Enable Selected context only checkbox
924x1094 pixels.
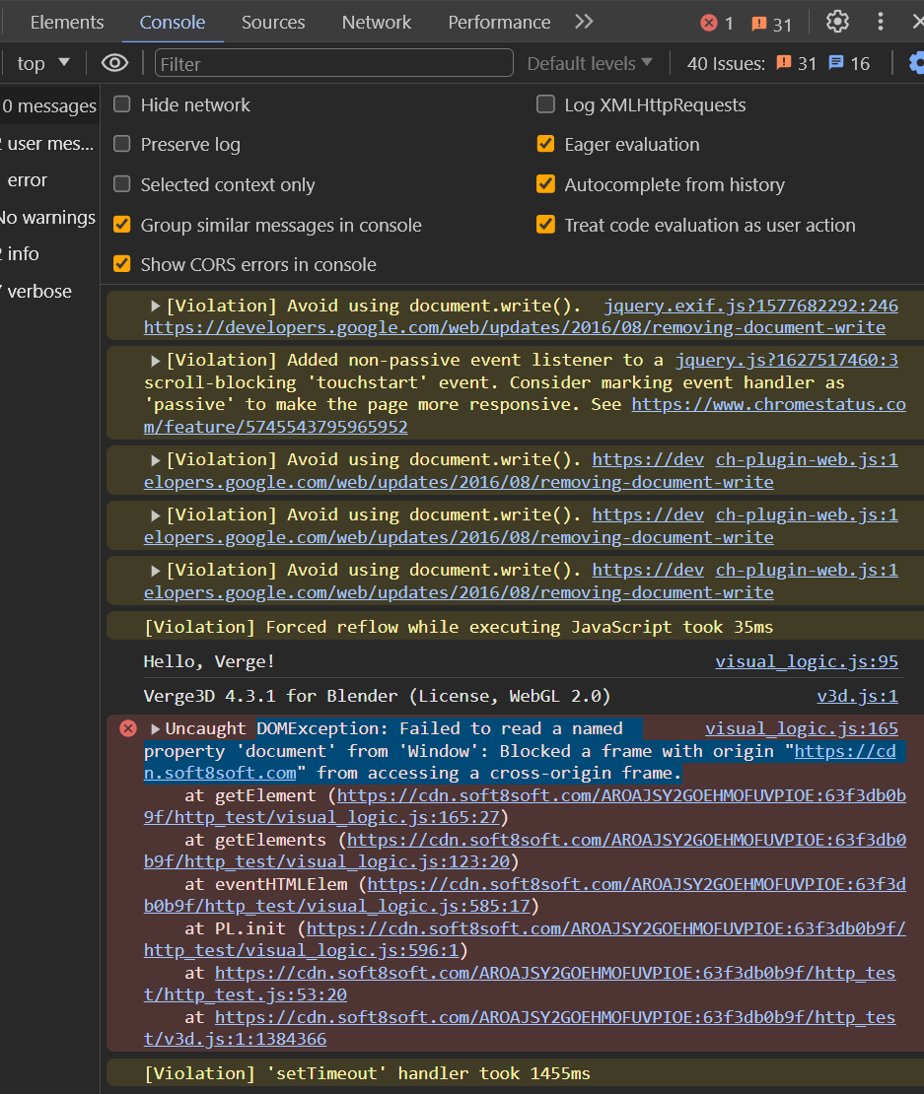122,184
